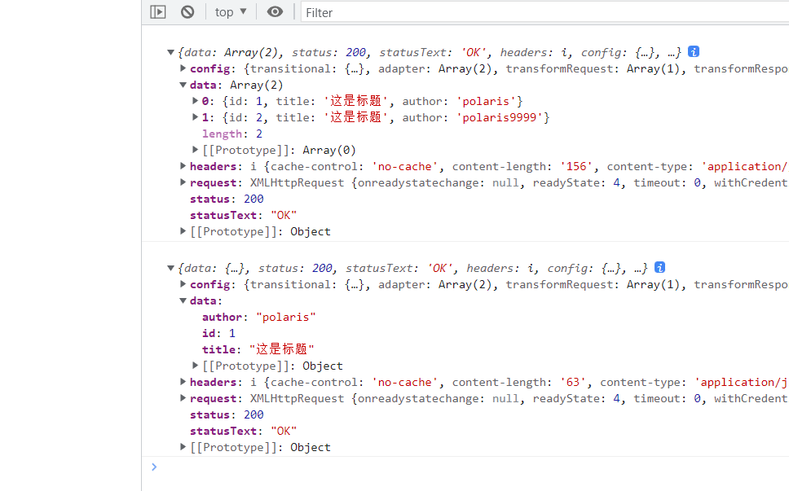Collapse the second logged response object with data: {…}

pos(170,269)
